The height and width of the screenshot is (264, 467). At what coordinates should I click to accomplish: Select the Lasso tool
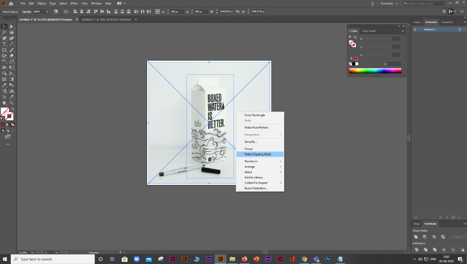(x=12, y=32)
